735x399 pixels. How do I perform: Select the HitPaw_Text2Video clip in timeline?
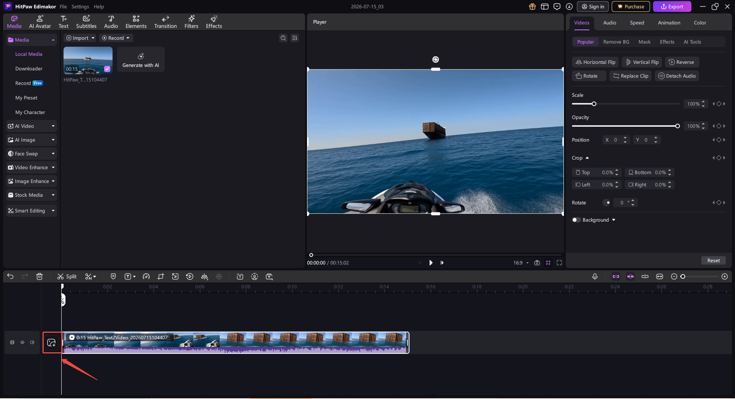(x=235, y=343)
